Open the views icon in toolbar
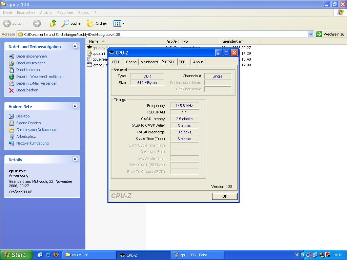This screenshot has width=347, height=260. tap(117, 23)
